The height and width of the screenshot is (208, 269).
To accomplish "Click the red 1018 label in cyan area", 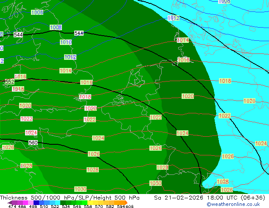I will [x=225, y=81].
